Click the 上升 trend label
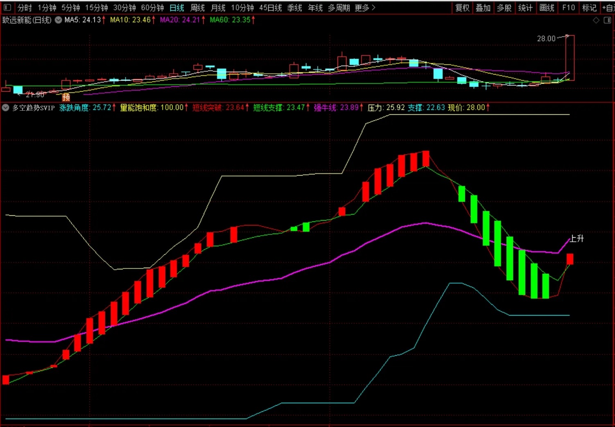615x427 pixels. [x=577, y=238]
